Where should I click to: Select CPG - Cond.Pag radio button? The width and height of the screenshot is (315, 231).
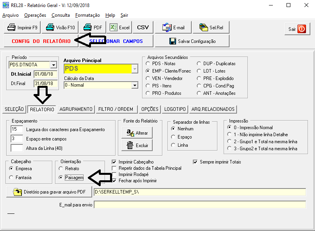(199, 86)
